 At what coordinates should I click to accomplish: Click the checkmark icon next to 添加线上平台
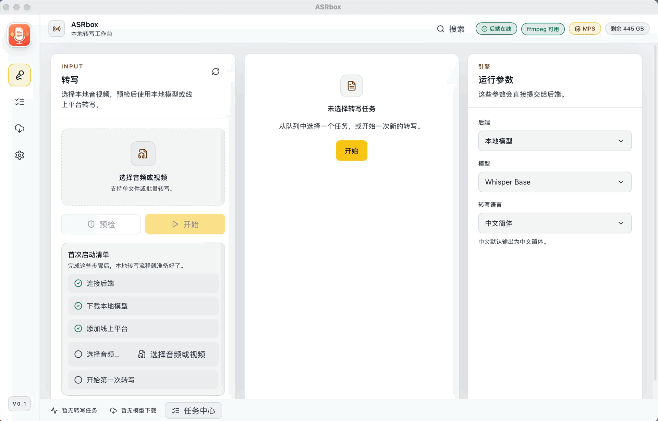[78, 328]
